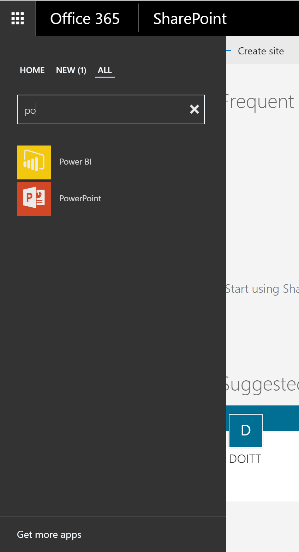Clear the app search with X icon
The width and height of the screenshot is (299, 552).
(195, 109)
